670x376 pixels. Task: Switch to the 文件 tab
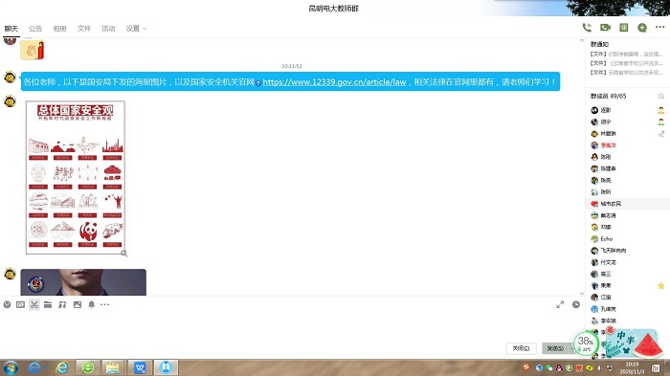click(x=84, y=29)
